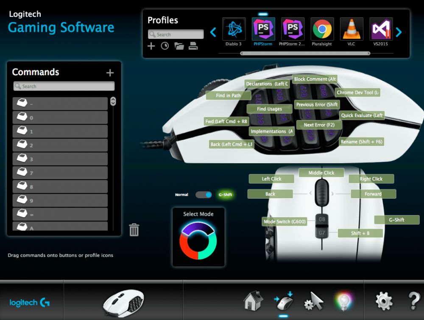Screen dimensions: 424x320
Task: Click the commands list scroll stepper
Action: tap(113, 101)
